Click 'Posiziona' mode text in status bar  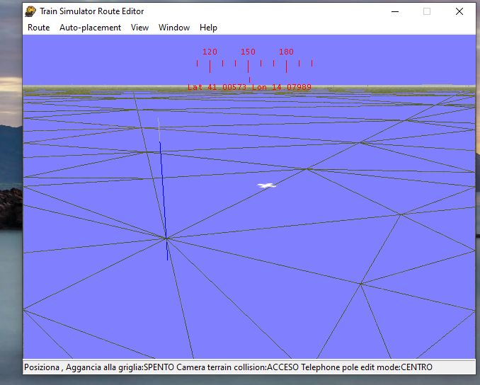[42, 367]
